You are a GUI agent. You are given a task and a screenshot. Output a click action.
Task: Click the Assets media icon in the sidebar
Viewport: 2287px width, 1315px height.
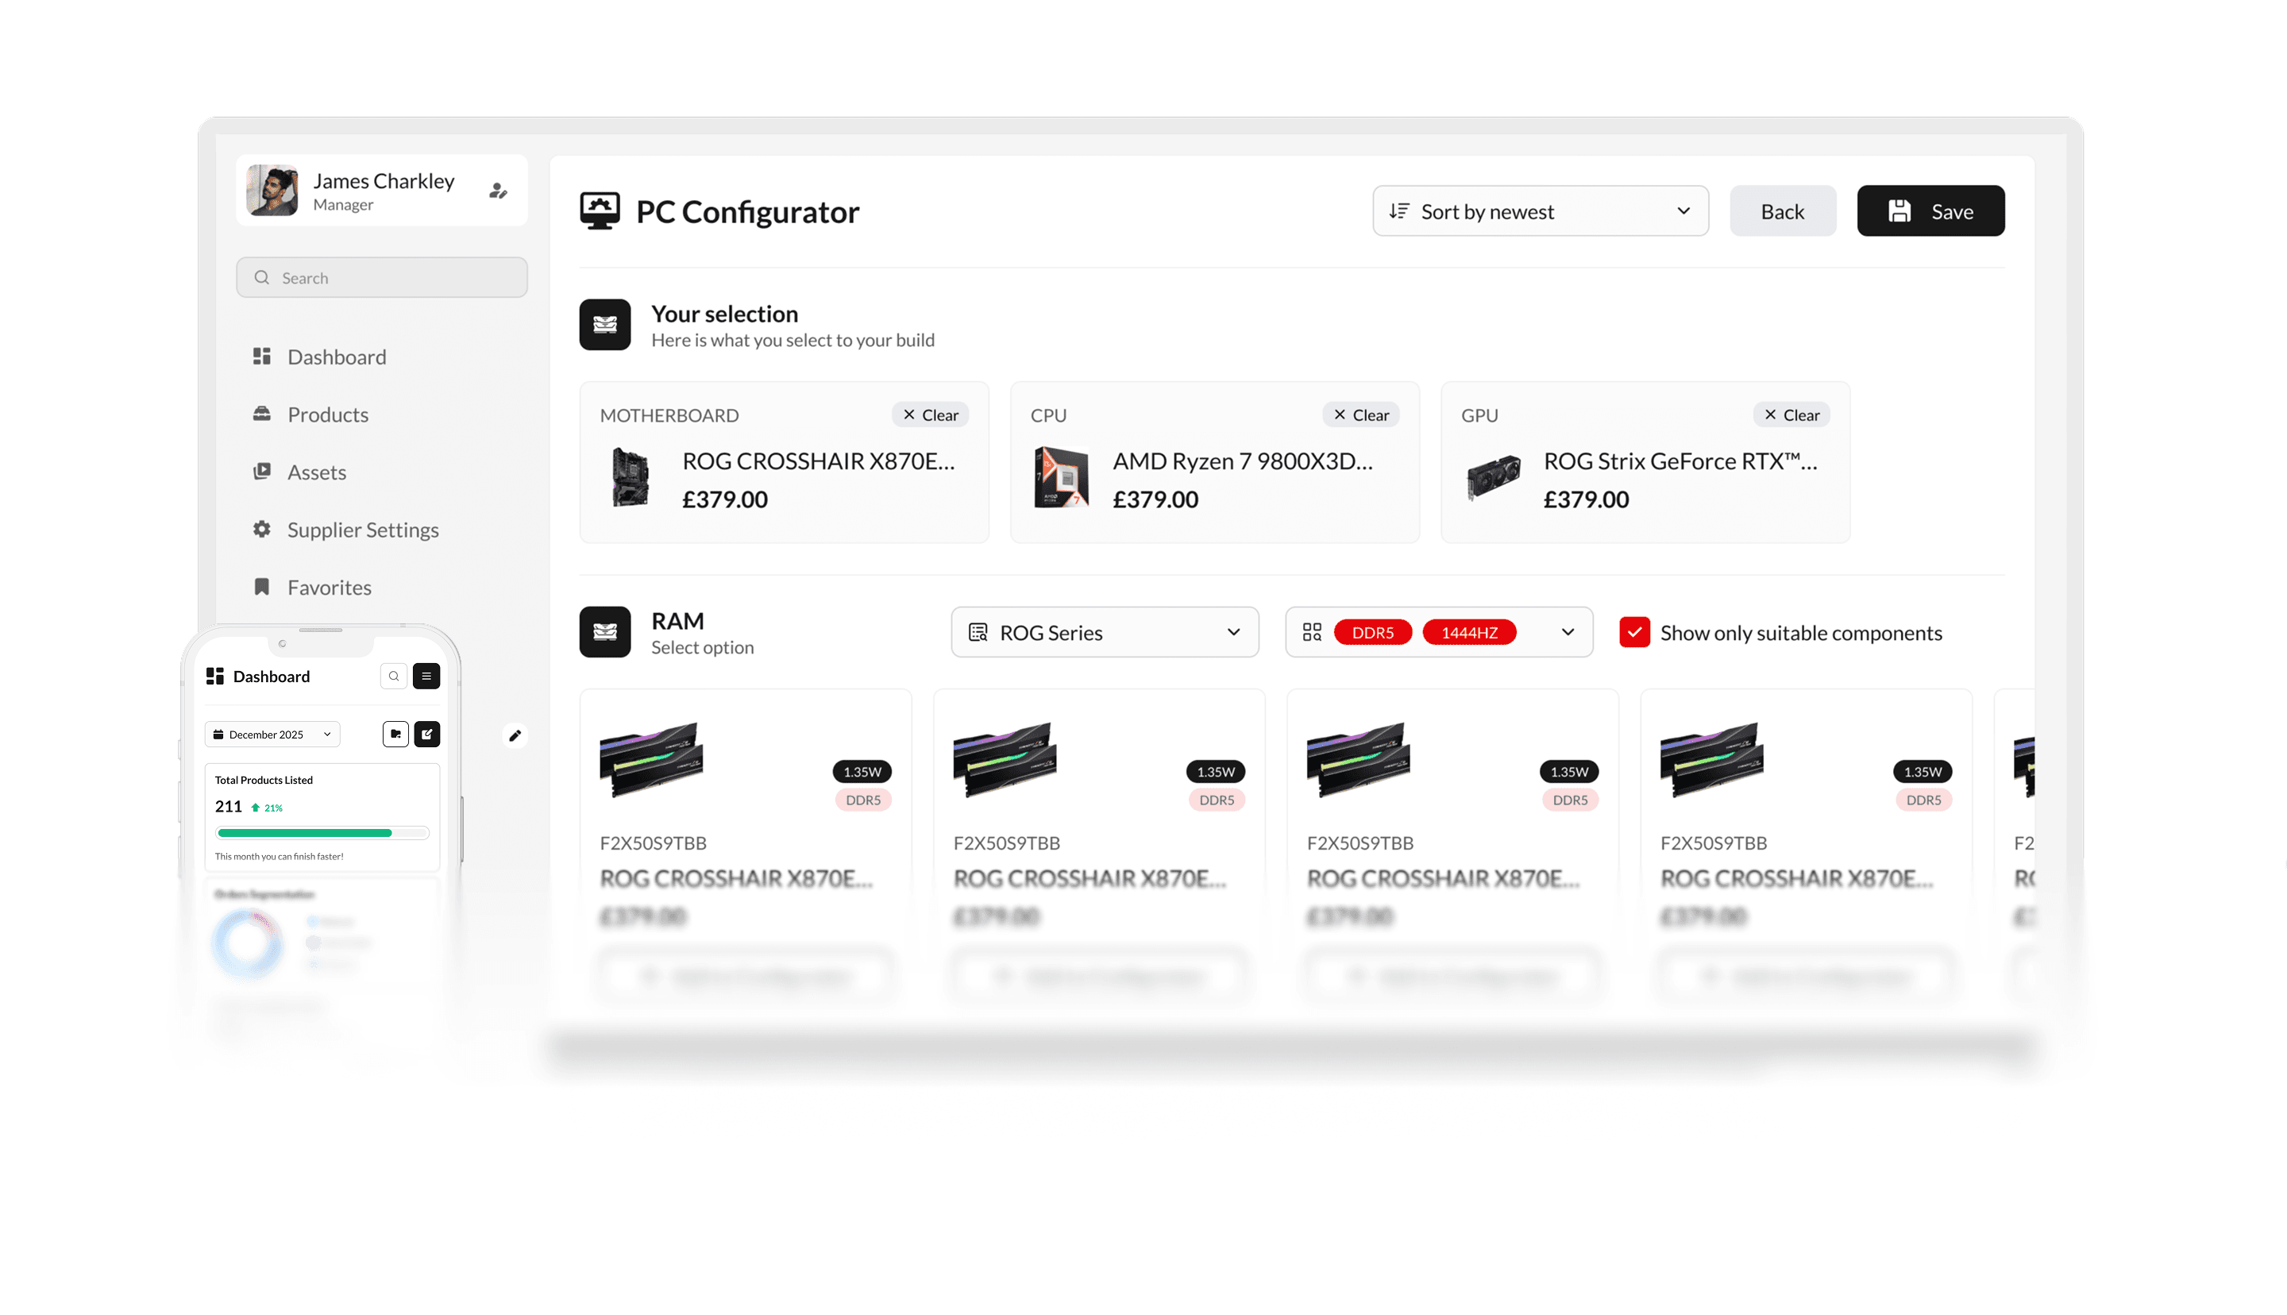tap(262, 472)
